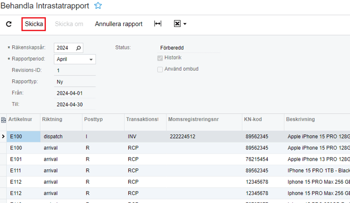Select the E101 arrival row
The width and height of the screenshot is (350, 203).
pyautogui.click(x=175, y=159)
